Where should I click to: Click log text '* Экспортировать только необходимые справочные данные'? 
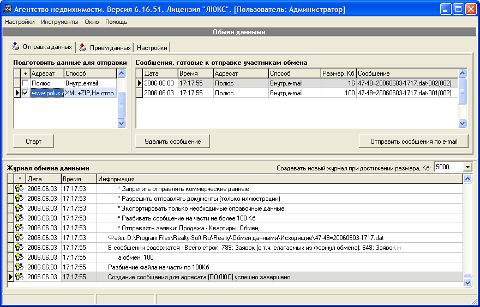pyautogui.click(x=201, y=208)
